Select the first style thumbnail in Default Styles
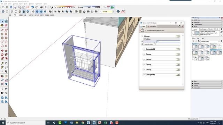This screenshot has height=125, width=223. (x=195, y=46)
